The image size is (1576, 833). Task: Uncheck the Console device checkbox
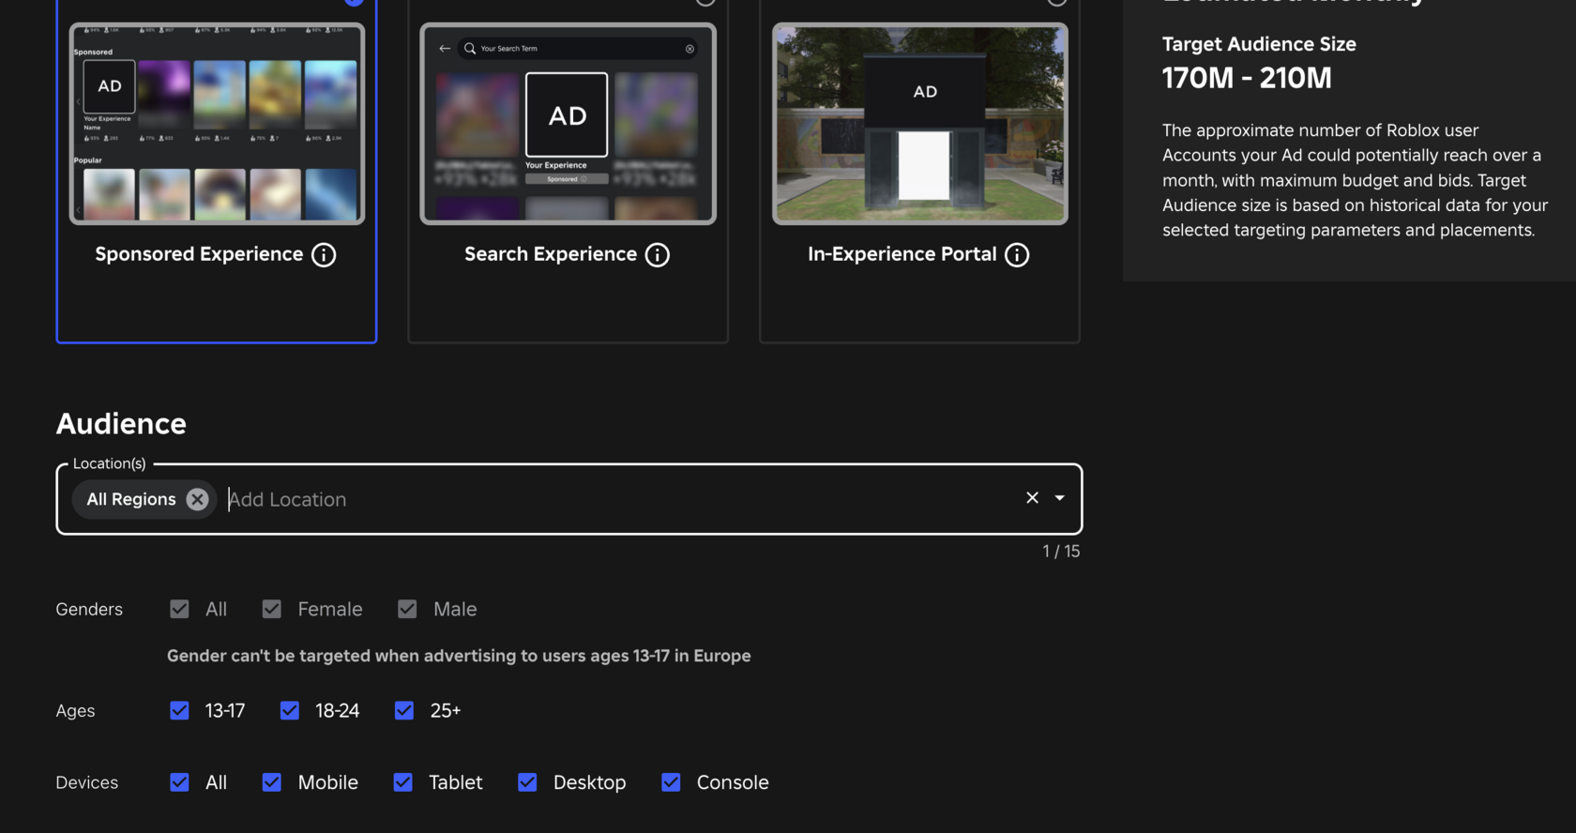(x=671, y=782)
